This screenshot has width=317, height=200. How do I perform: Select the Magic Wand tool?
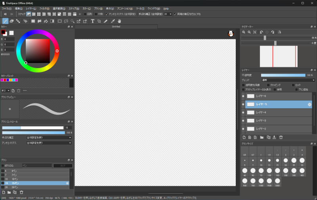pos(73,21)
